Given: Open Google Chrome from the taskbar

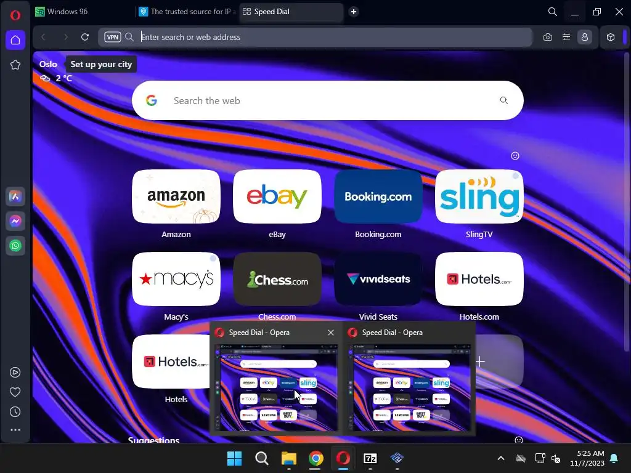Looking at the screenshot, I should tap(316, 458).
